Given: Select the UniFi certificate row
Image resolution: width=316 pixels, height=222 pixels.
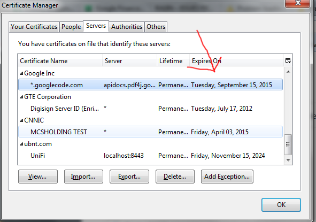Looking at the screenshot, I should [151, 156].
